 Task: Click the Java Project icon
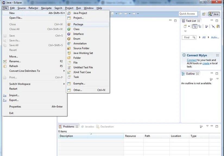[x=69, y=13]
